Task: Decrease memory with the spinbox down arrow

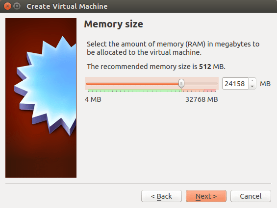Action: pos(252,86)
